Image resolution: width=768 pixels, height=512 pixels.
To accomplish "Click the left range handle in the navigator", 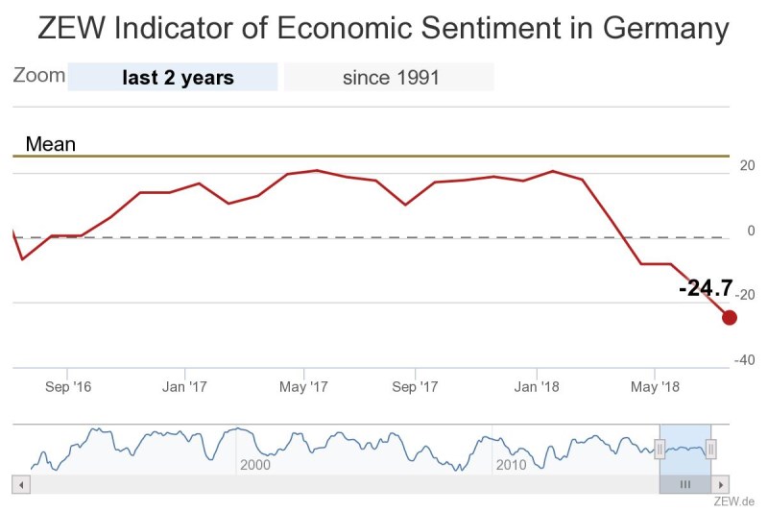I will point(660,449).
